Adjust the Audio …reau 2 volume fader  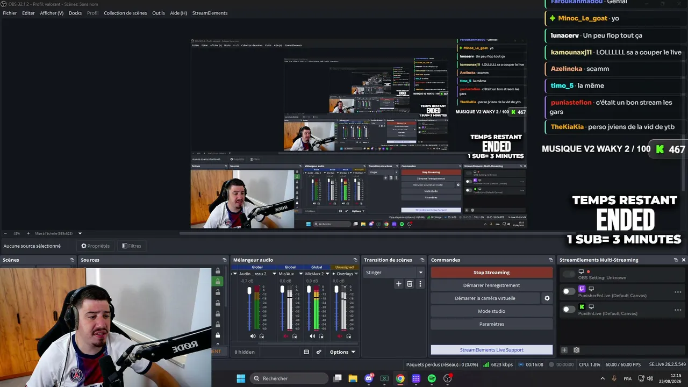click(249, 291)
